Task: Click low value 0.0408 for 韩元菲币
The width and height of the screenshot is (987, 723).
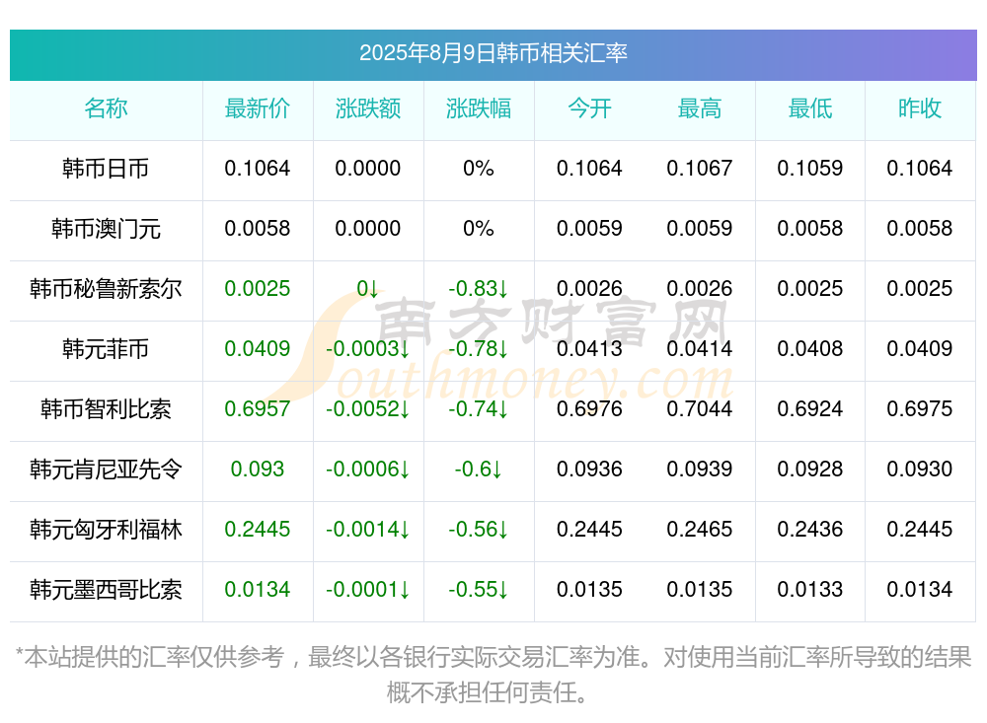Action: point(810,348)
